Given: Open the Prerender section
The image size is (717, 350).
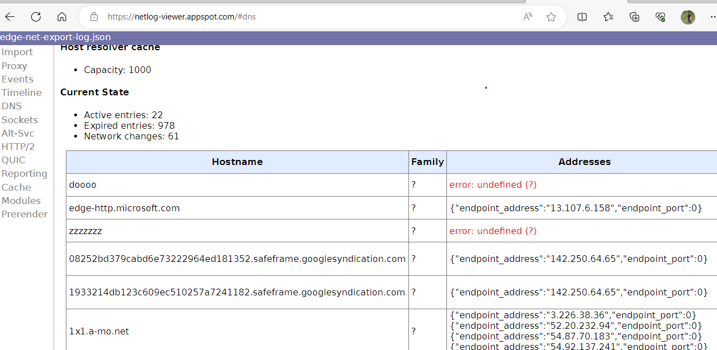Looking at the screenshot, I should [25, 214].
